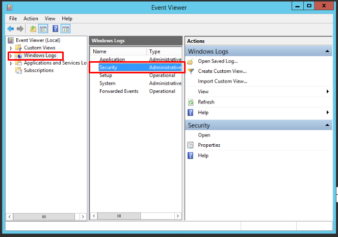
Task: Click left arrow of log list scrollbar
Action: coord(94,216)
